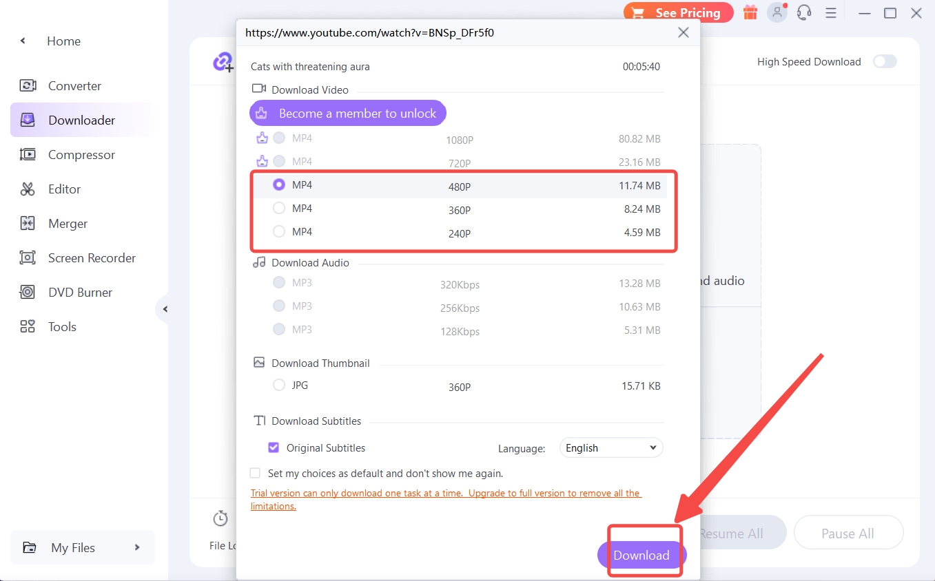935x581 pixels.
Task: Open the user account icon
Action: coord(777,12)
